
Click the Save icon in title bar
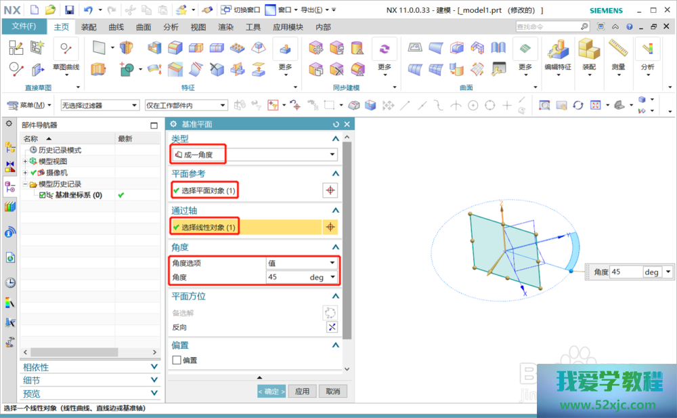(69, 9)
